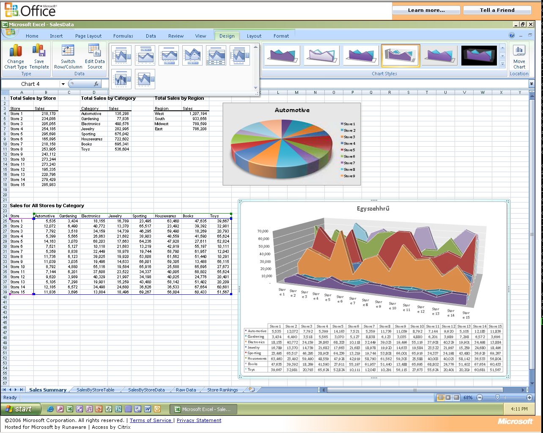Viewport: 543px width, 433px height.
Task: Open the Insert ribbon tab
Action: [56, 36]
